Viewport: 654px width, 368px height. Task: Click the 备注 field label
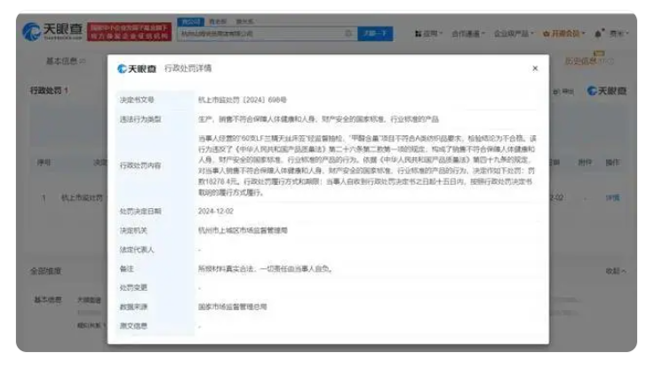pyautogui.click(x=126, y=268)
